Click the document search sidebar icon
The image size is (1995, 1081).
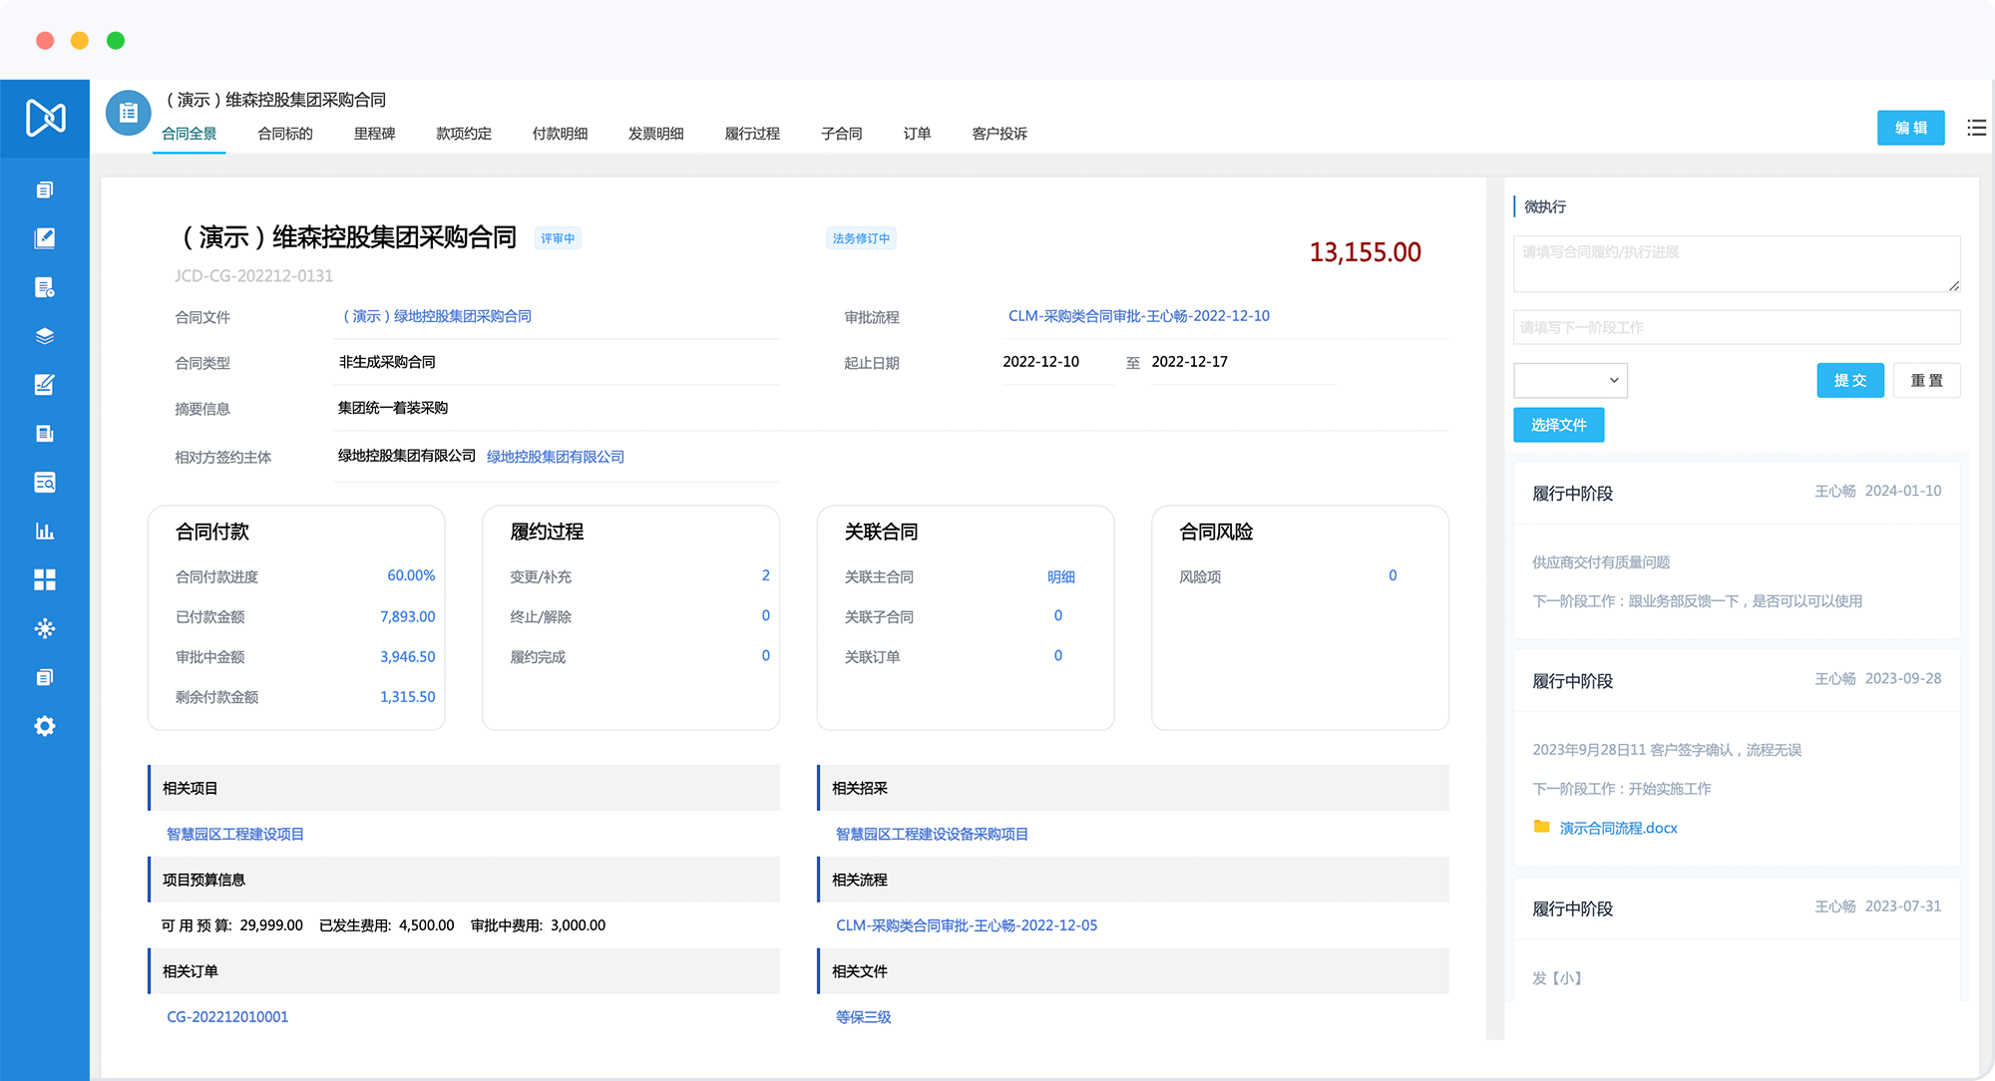44,483
